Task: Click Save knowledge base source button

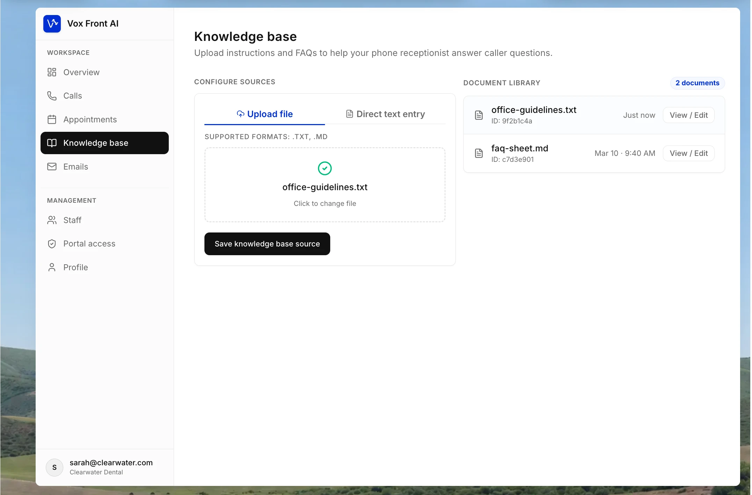Action: [x=267, y=244]
